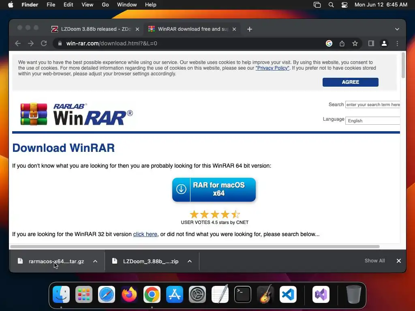Click Show All downloads
415x311 pixels.
point(374,261)
